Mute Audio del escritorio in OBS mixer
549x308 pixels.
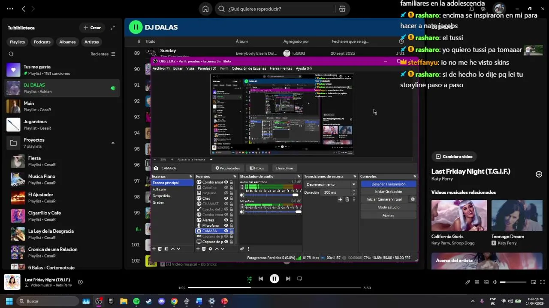242,195
